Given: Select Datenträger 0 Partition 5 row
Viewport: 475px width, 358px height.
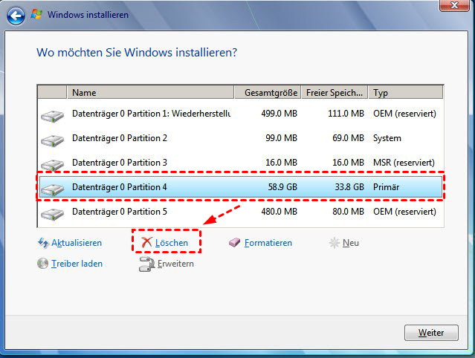Looking at the screenshot, I should 241,212.
